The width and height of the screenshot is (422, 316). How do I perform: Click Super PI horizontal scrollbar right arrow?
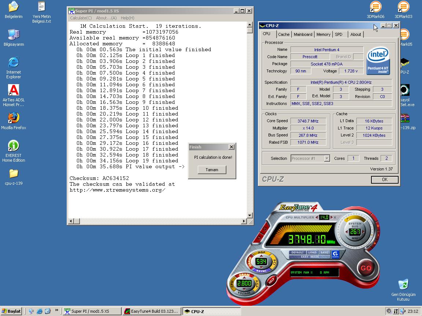(x=244, y=221)
